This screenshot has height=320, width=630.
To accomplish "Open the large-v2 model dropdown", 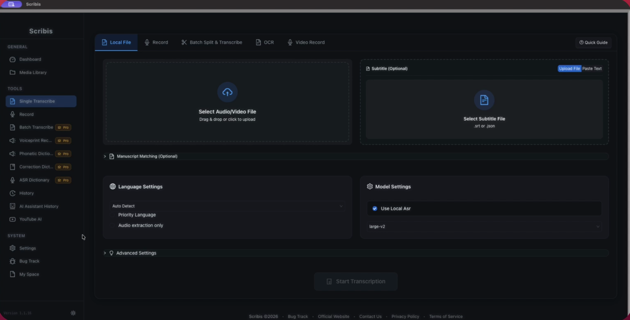I will (x=484, y=226).
